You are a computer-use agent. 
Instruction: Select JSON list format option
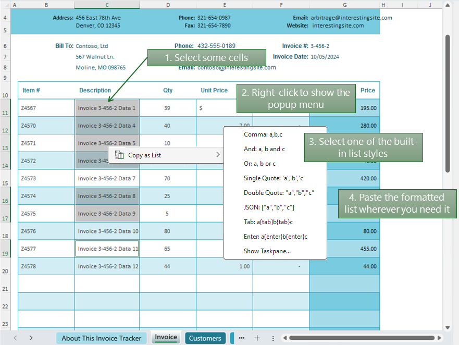pos(269,207)
